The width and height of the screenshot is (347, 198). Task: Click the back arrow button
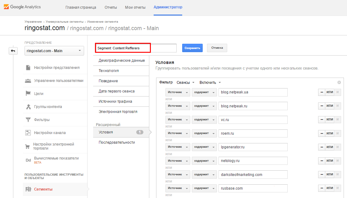[x=13, y=51]
